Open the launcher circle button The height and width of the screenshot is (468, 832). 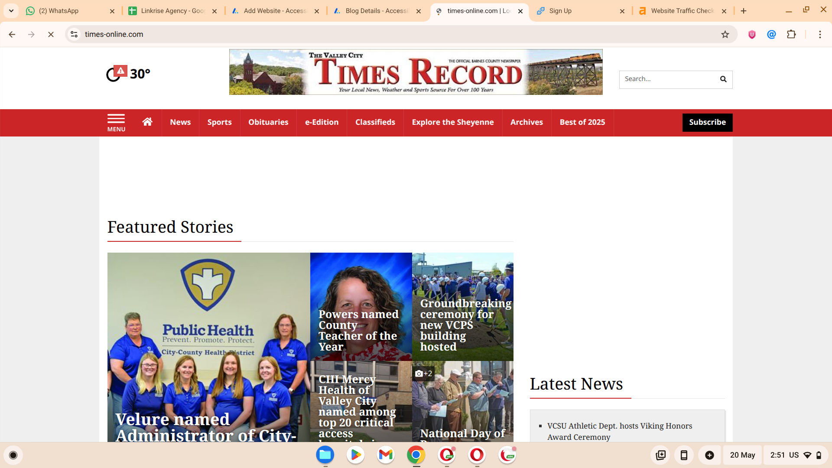(x=13, y=455)
